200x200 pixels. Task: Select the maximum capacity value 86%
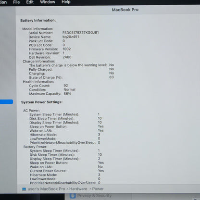67,94
